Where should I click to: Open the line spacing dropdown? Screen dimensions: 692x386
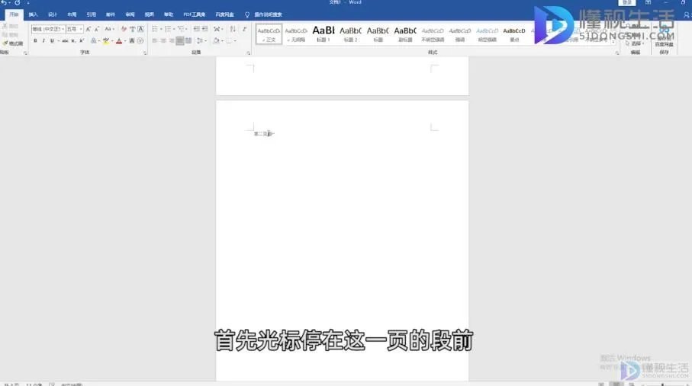coord(201,40)
